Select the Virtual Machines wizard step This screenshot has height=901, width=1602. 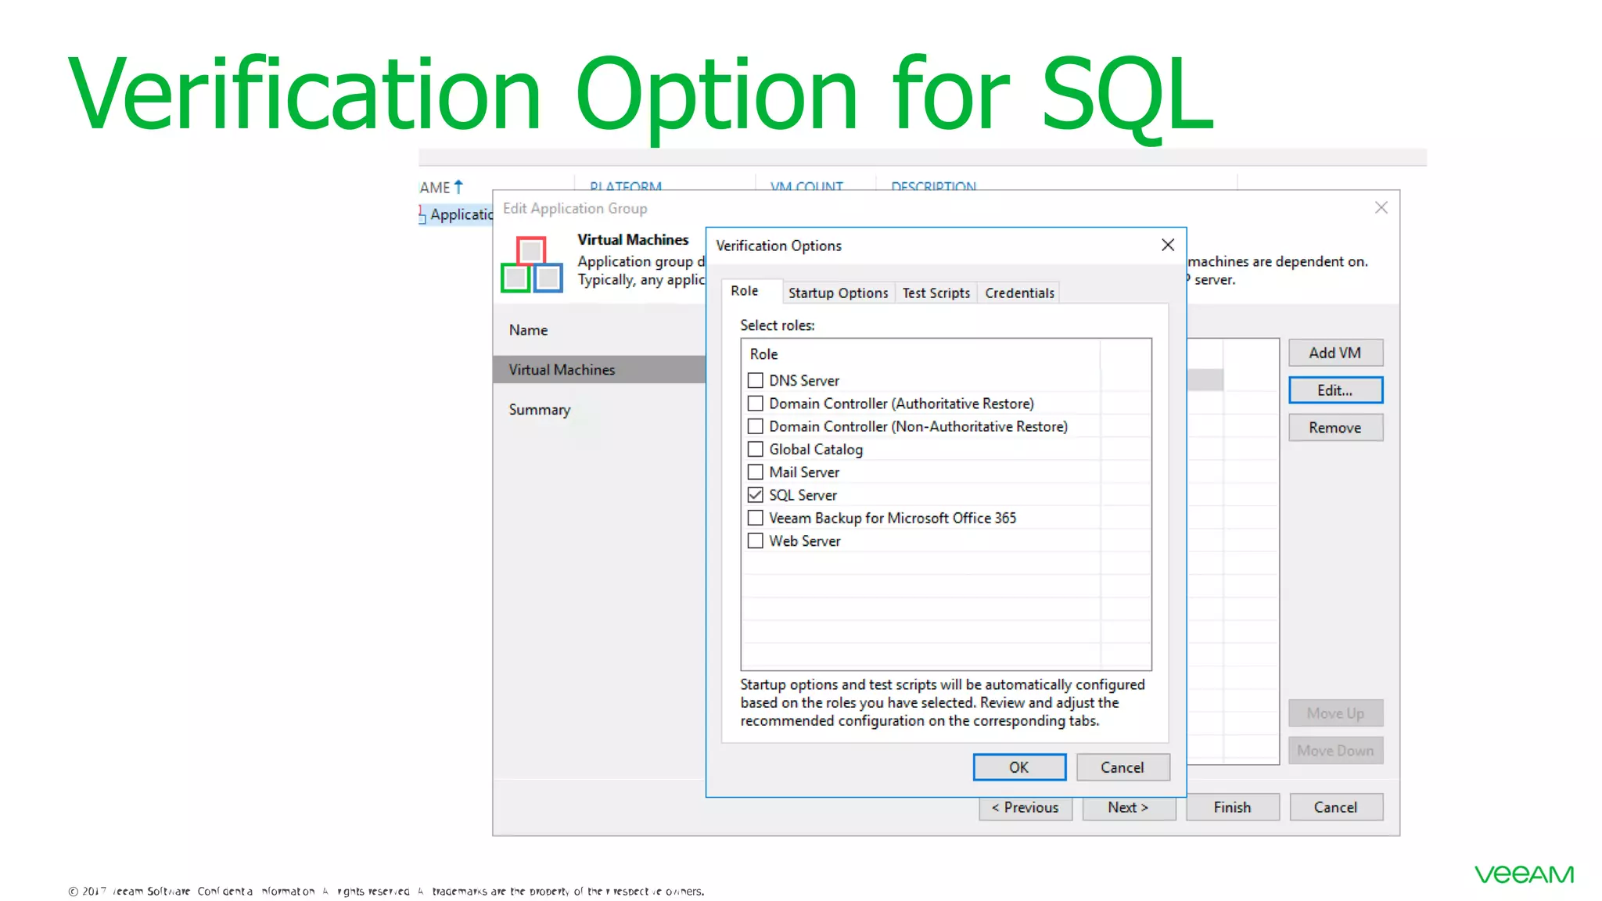click(x=599, y=369)
